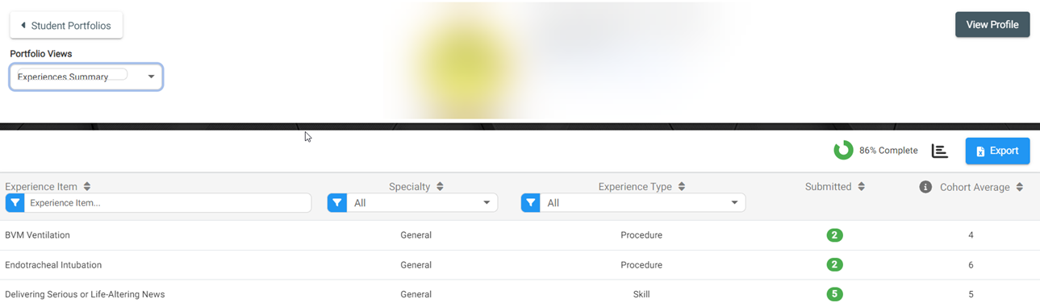Open the Portfolio Views dropdown
1040x307 pixels.
[x=86, y=77]
